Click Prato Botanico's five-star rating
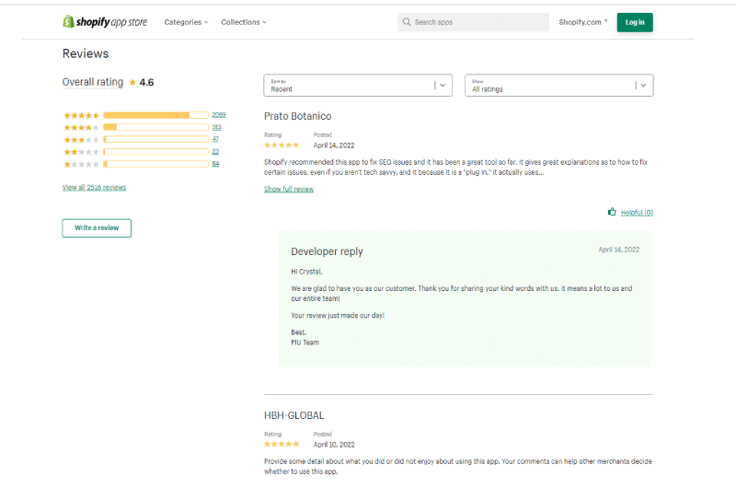 [x=282, y=145]
